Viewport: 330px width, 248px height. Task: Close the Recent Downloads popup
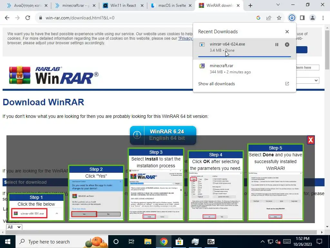tap(287, 32)
